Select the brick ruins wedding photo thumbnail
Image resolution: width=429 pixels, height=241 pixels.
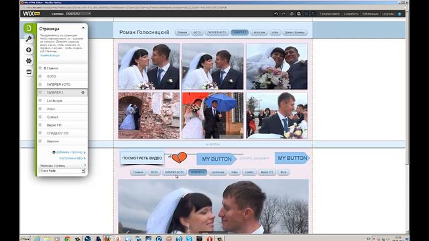tap(149, 116)
